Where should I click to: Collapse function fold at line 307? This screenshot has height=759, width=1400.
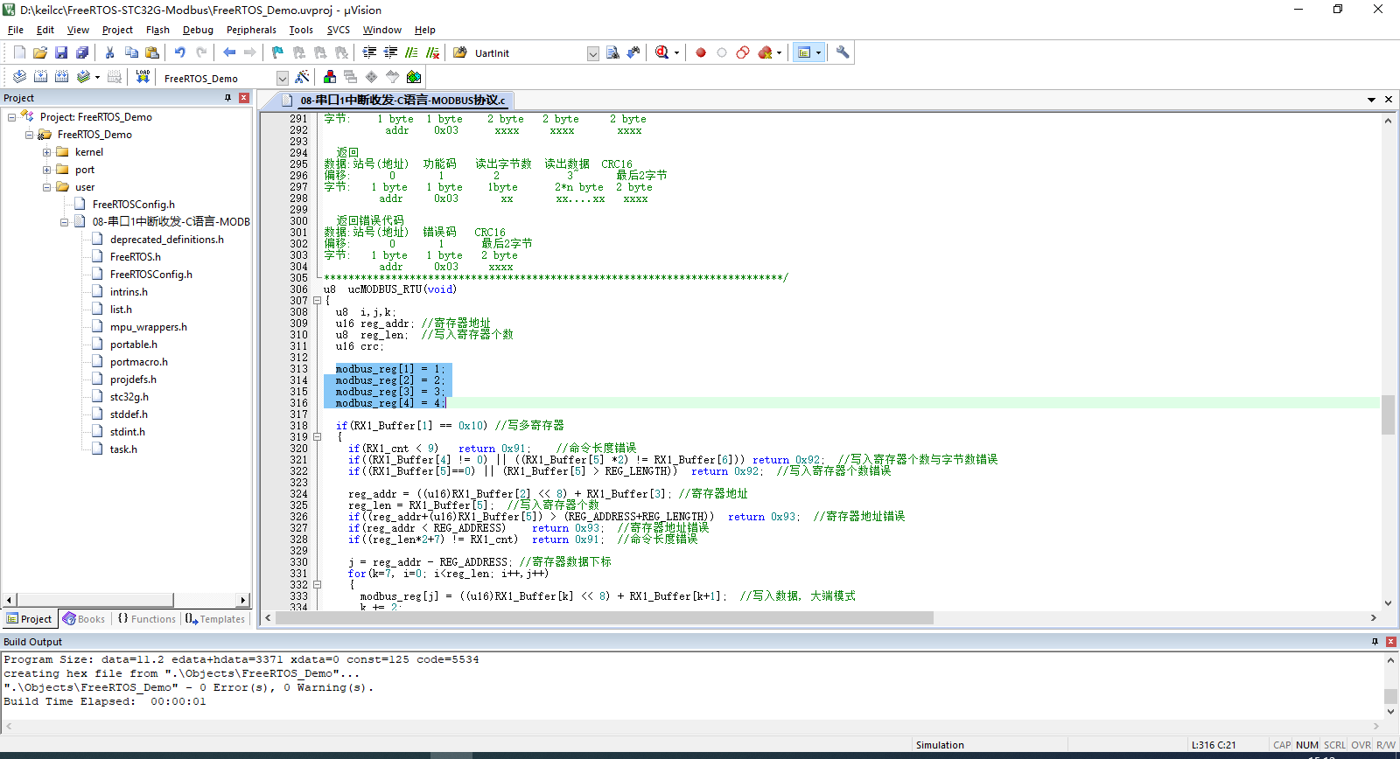pos(317,300)
